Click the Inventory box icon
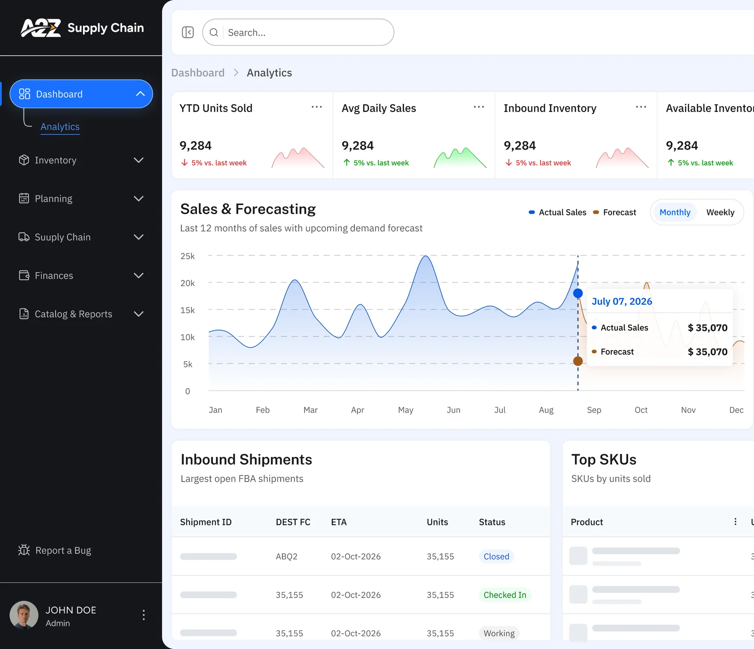Image resolution: width=754 pixels, height=649 pixels. coord(24,160)
